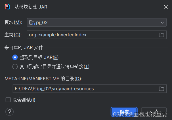Expand module list via chevron arrow

[162, 23]
